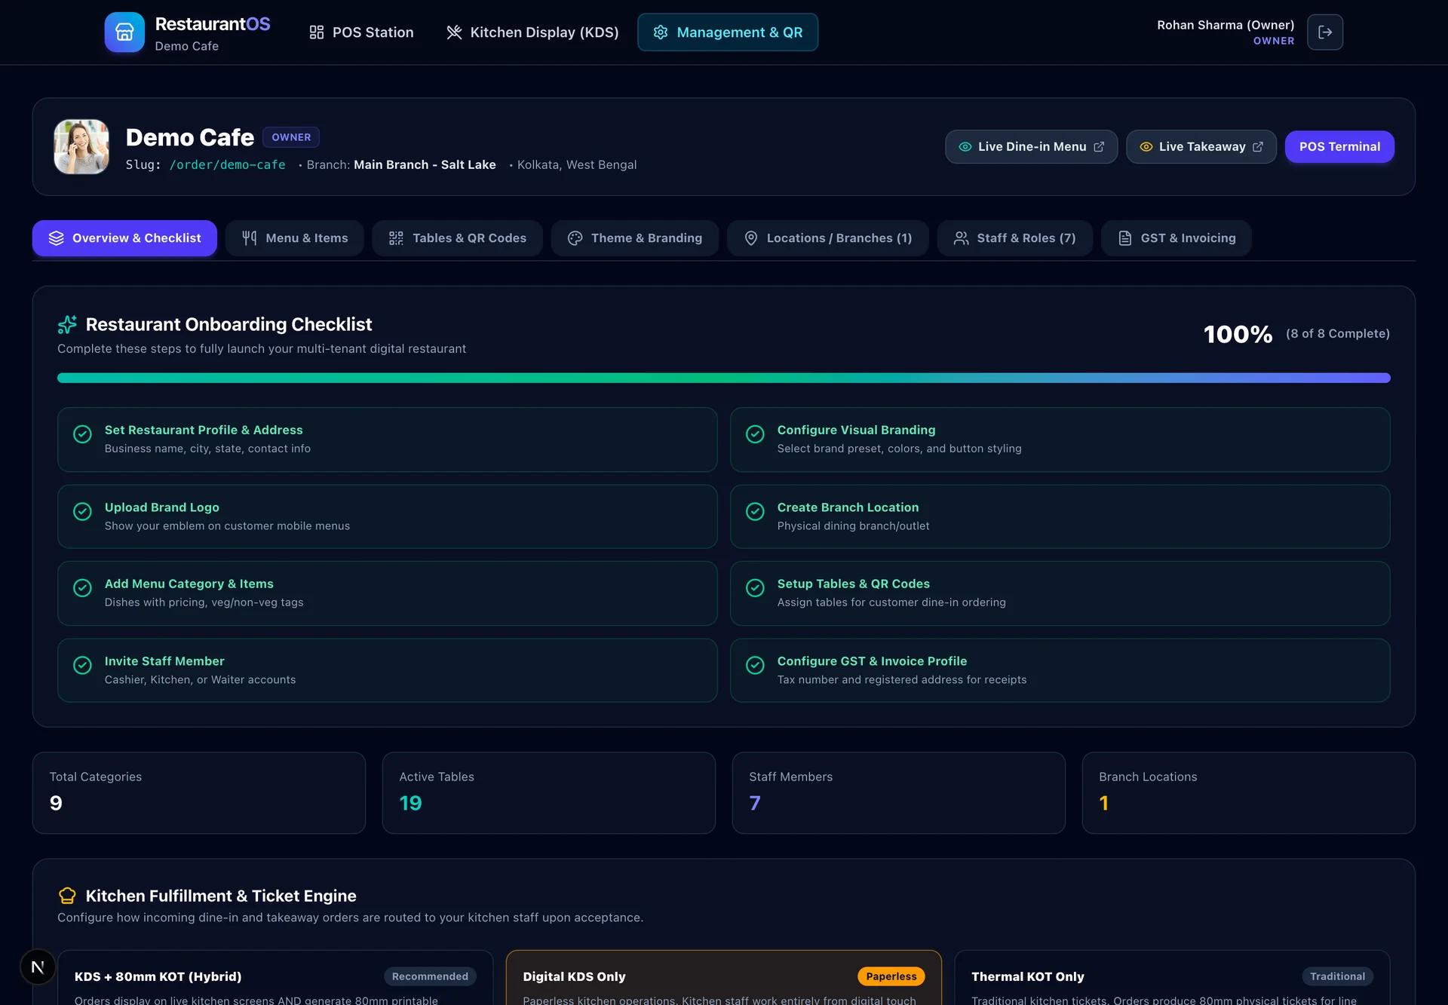Click the eye icon in Live Dine-in Menu
The width and height of the screenshot is (1448, 1005).
point(965,147)
